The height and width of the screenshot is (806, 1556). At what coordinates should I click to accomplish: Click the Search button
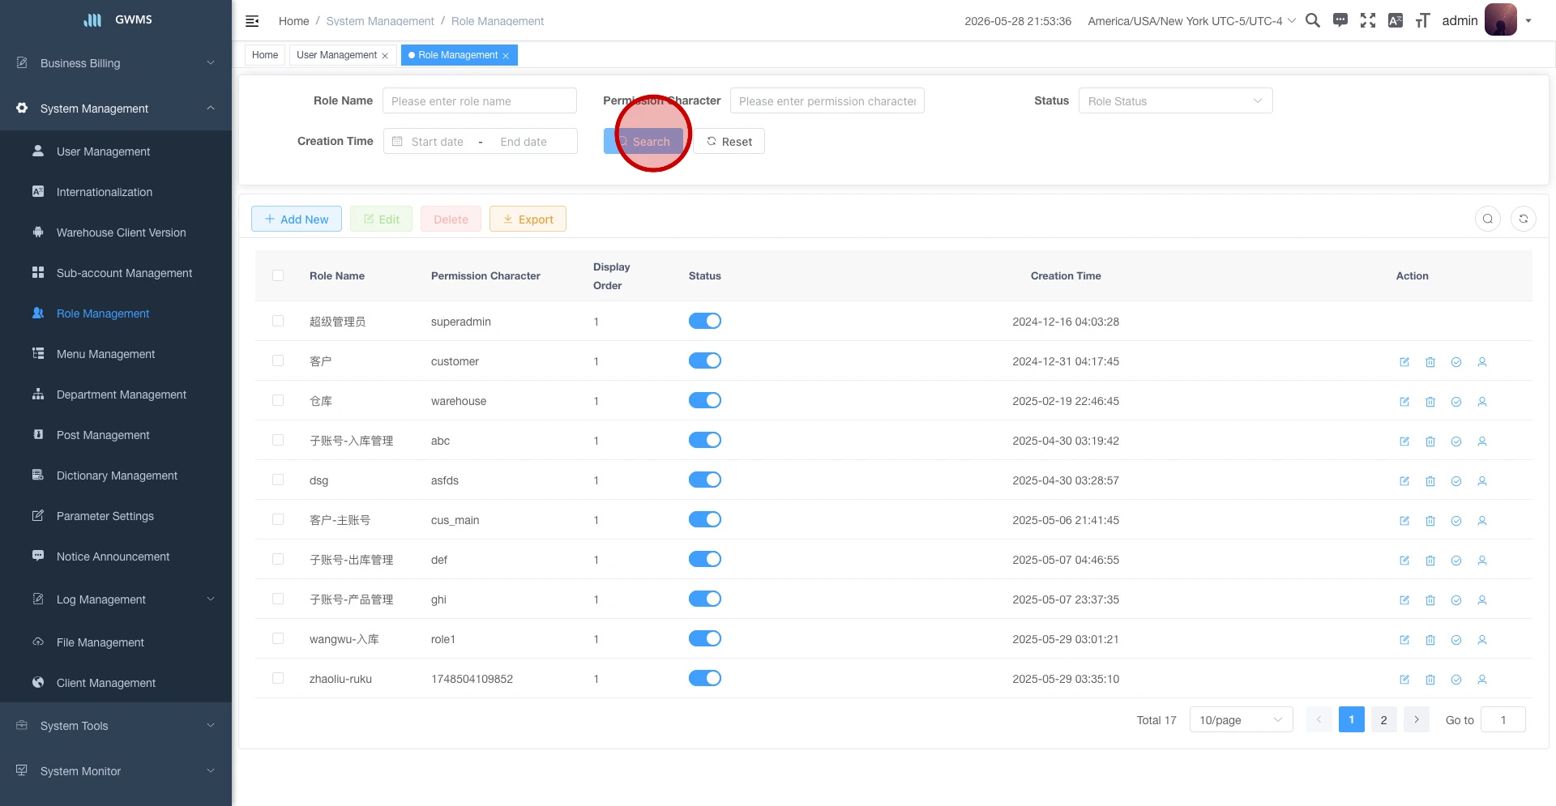pos(643,141)
